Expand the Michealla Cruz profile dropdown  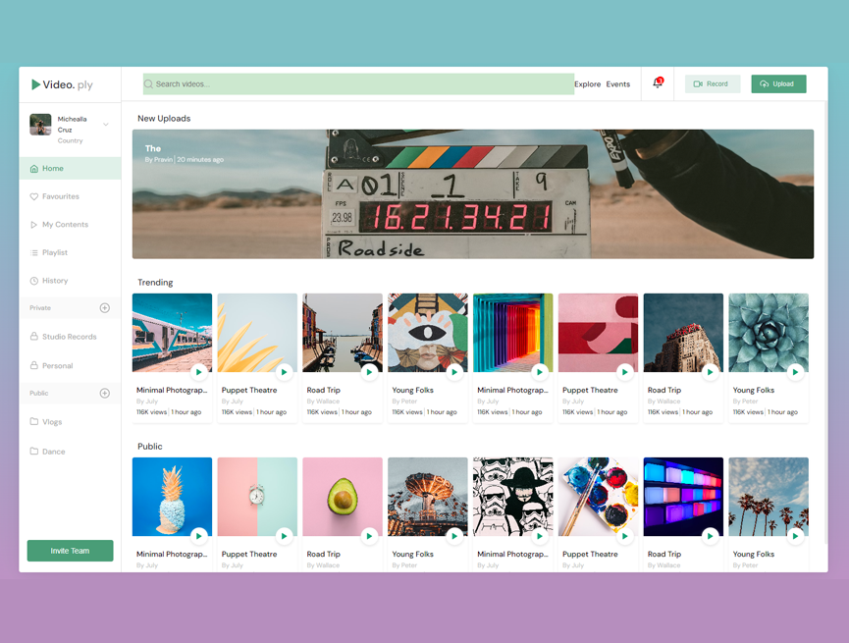(106, 125)
